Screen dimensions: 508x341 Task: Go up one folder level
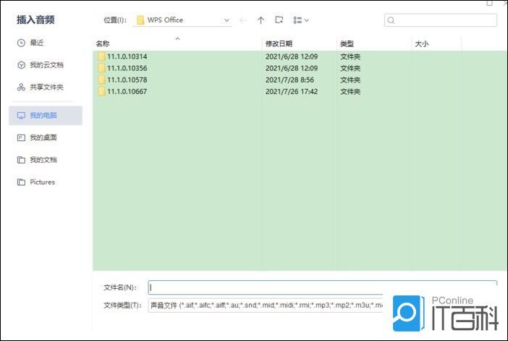pyautogui.click(x=261, y=20)
